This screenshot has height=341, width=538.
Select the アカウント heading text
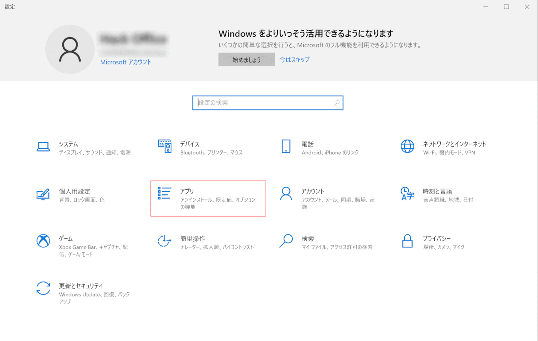coord(313,191)
